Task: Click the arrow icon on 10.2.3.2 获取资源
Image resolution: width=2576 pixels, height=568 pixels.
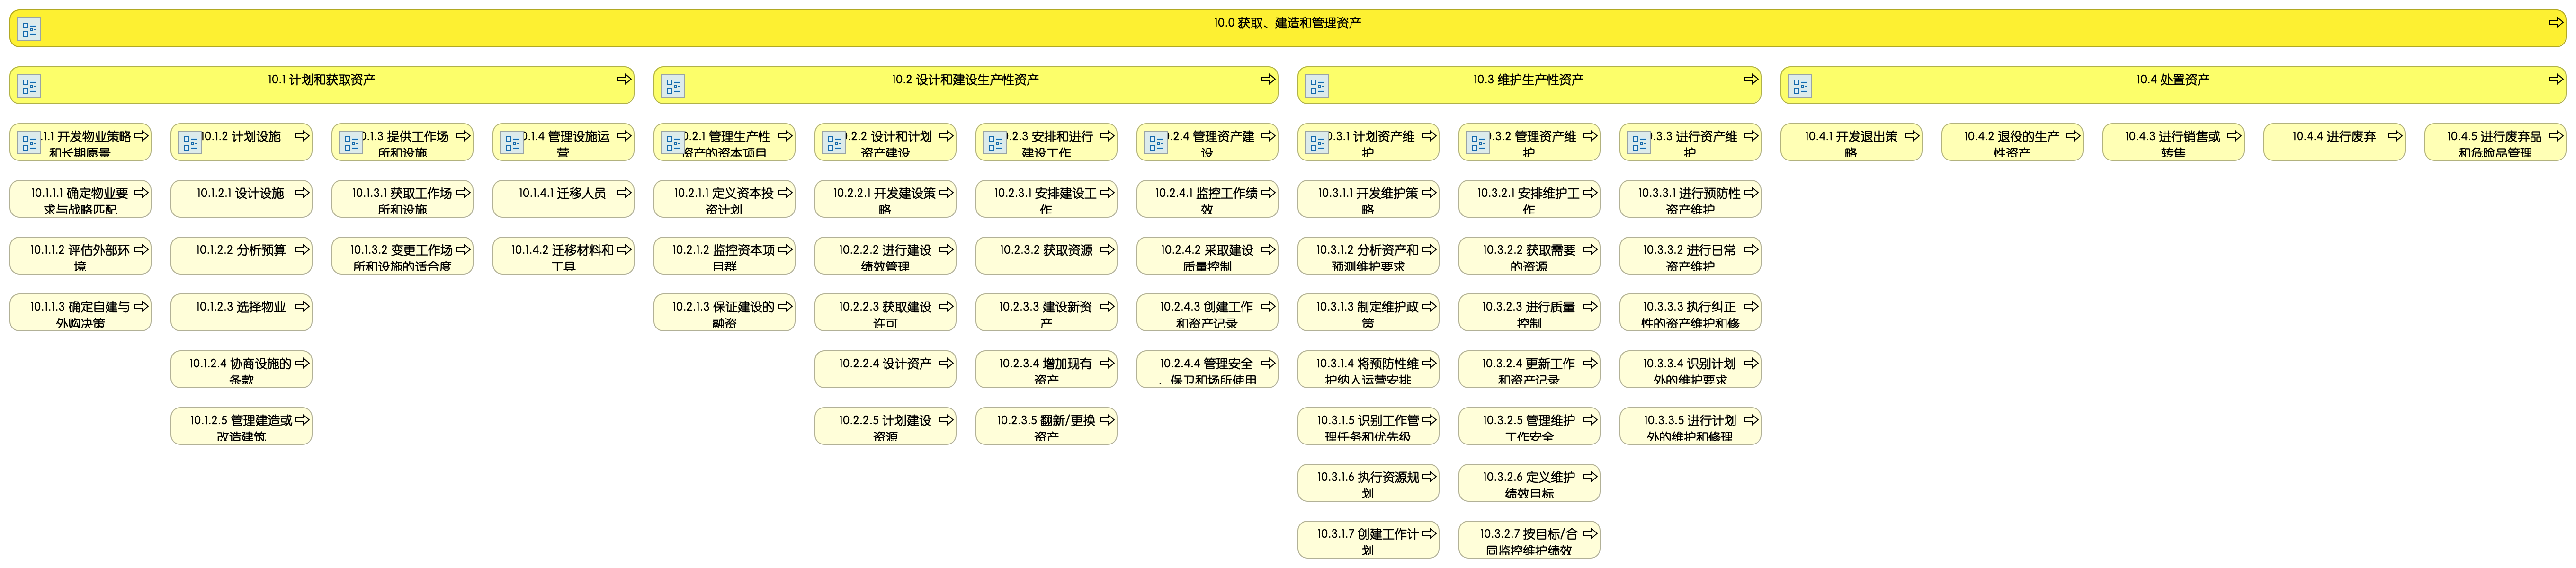Action: point(1107,250)
